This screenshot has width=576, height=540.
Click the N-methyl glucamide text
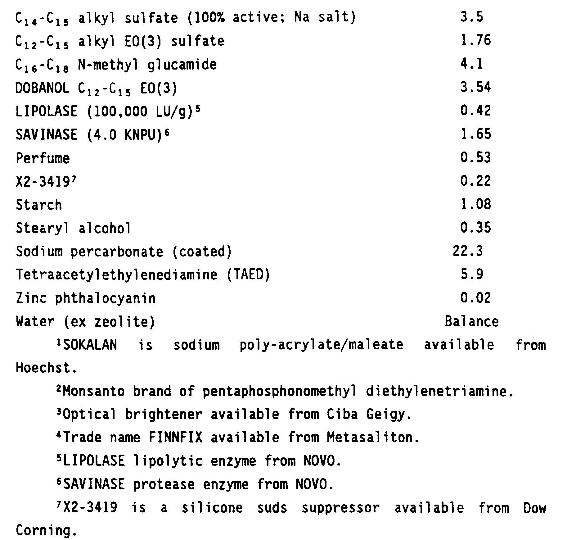click(147, 65)
